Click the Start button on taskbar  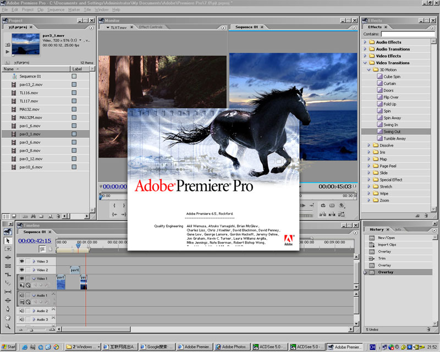8,346
